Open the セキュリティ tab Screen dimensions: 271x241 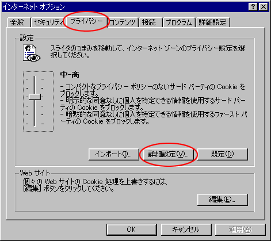[x=49, y=22]
